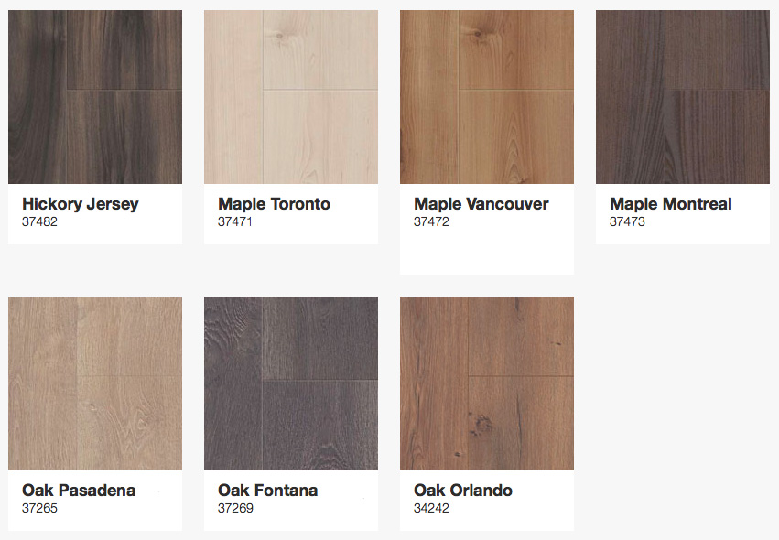The image size is (779, 540).
Task: Click the Maple Toronto product title
Action: point(274,204)
